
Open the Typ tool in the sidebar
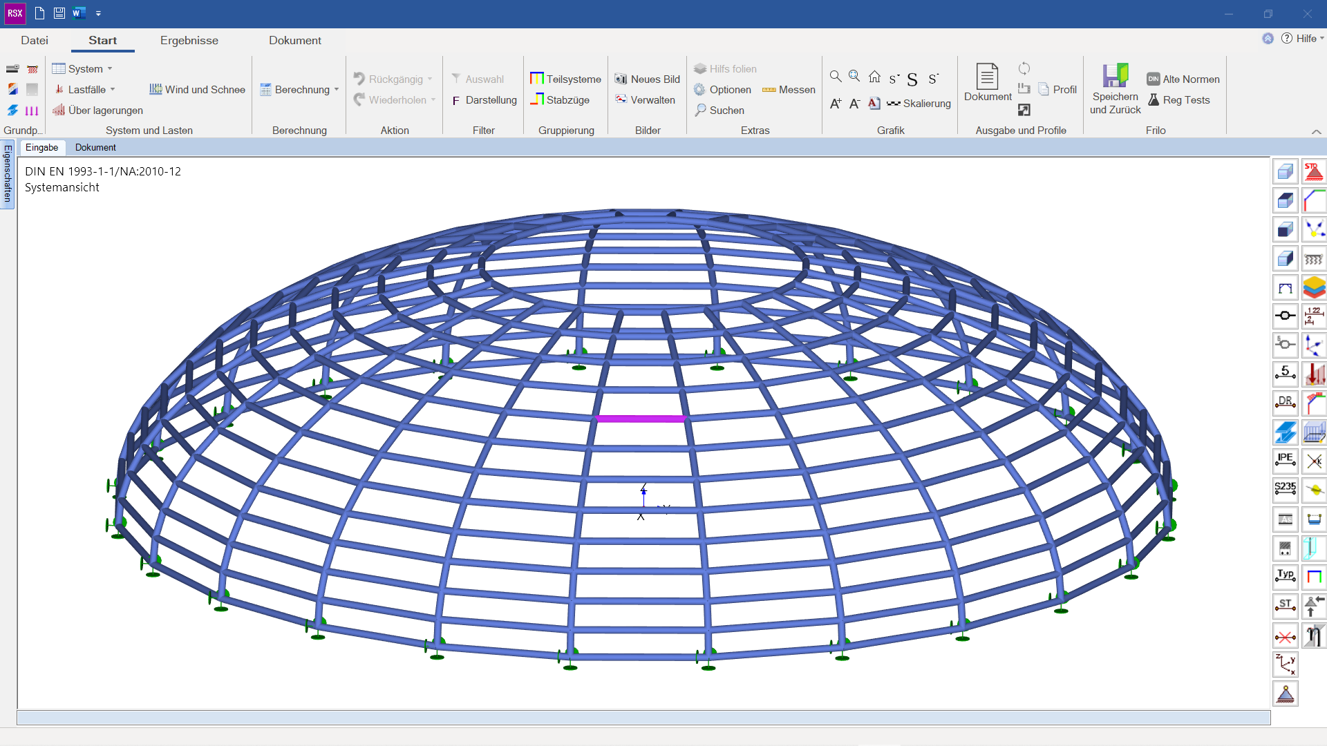click(x=1286, y=576)
